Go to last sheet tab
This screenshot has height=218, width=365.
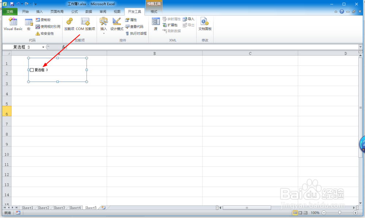(16, 207)
